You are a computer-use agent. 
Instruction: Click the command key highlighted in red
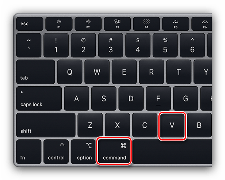point(114,151)
